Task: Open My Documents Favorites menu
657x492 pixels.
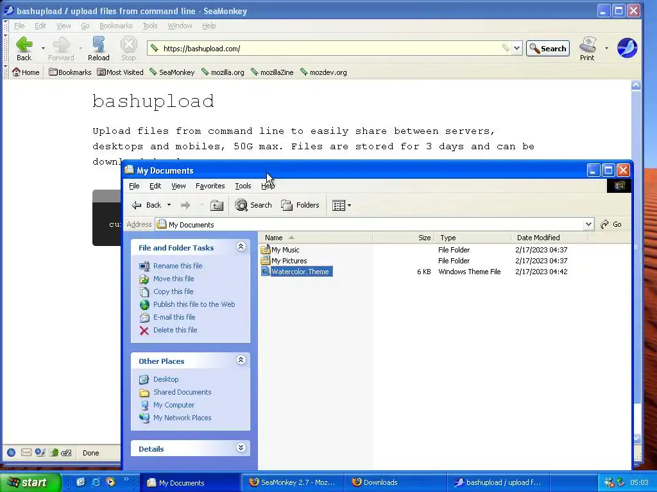Action: [x=210, y=186]
